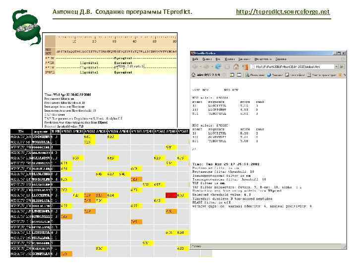Click the Firefox logo in the title bar
Viewport: 357px width, 268px height.
[193, 53]
